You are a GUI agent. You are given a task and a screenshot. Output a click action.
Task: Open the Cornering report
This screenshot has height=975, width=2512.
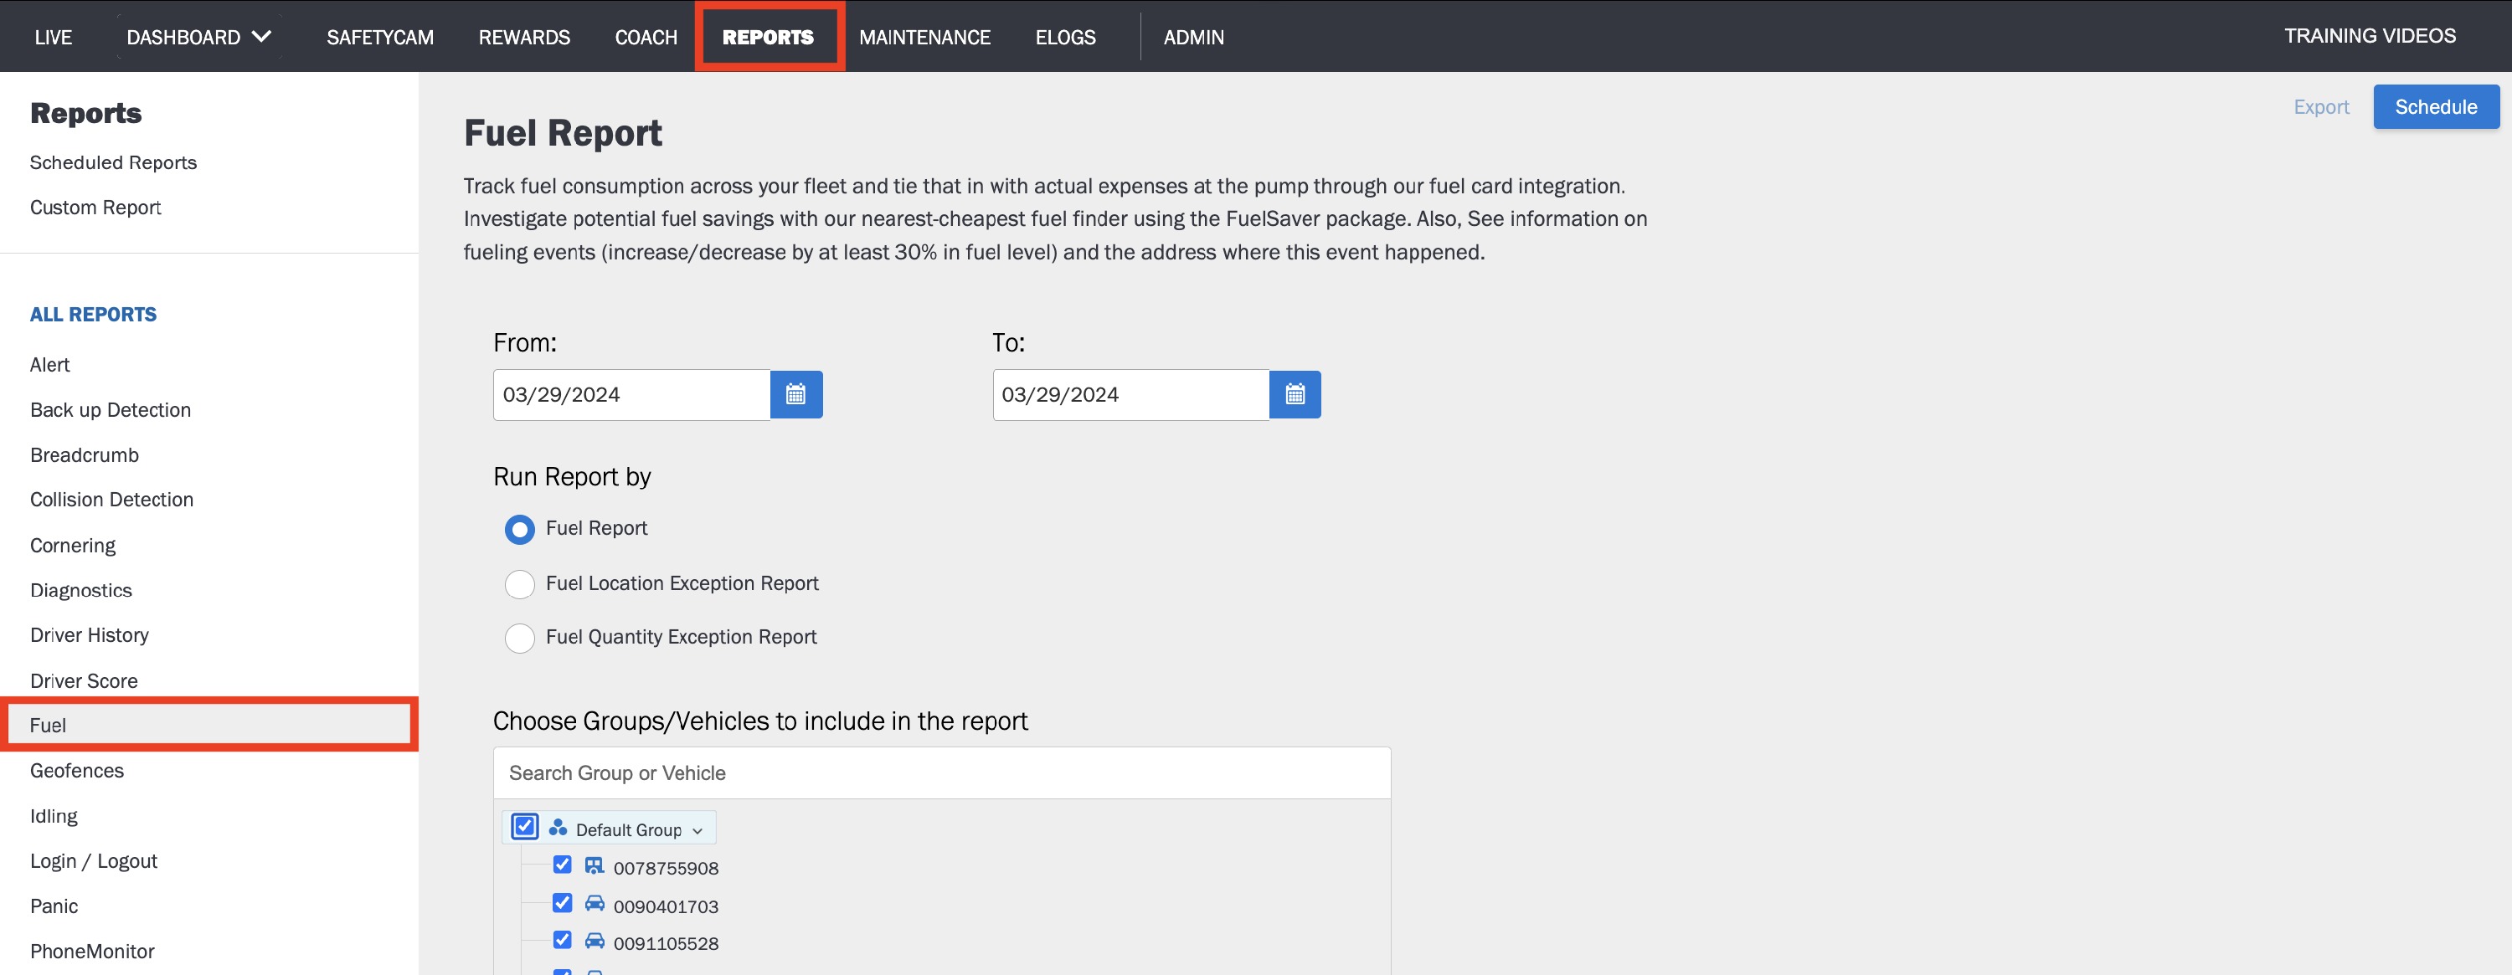point(72,546)
